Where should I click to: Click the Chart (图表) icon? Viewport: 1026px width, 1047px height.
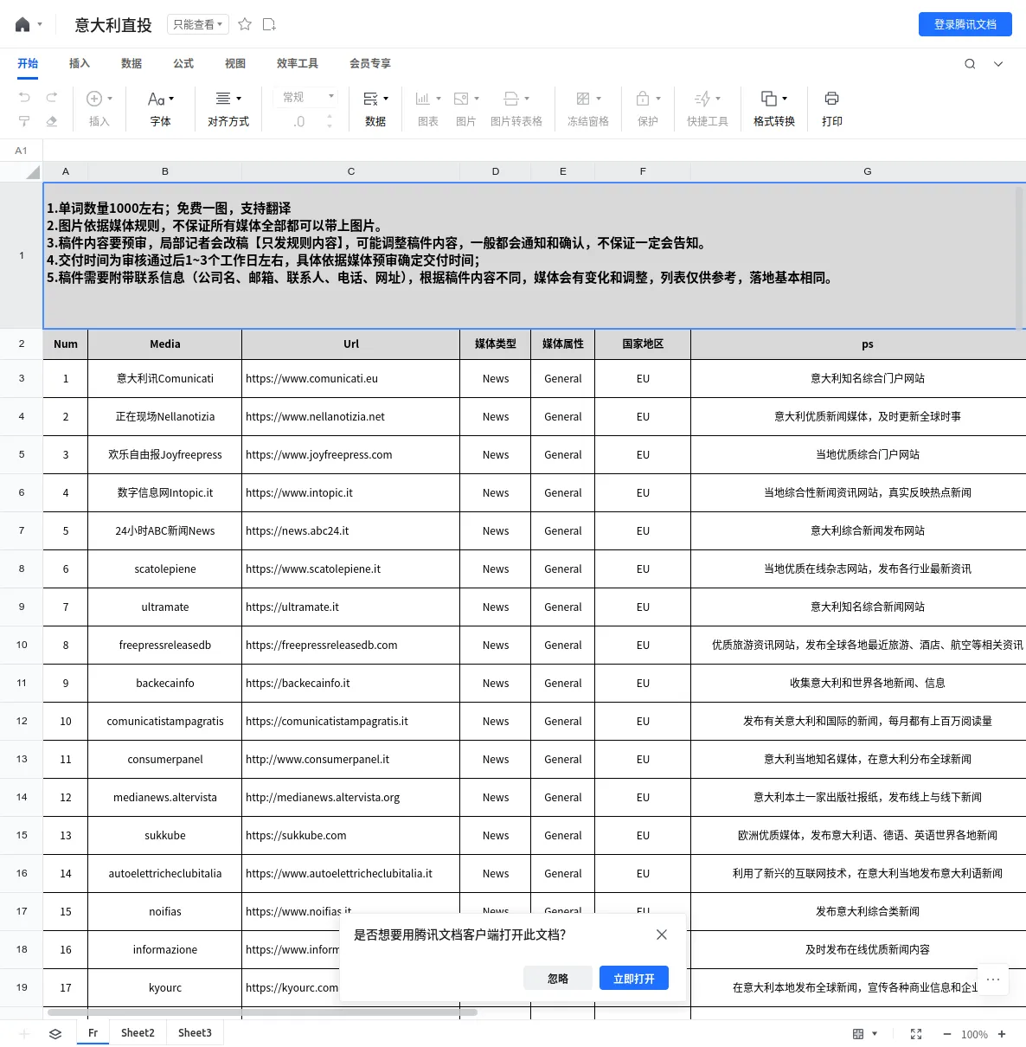coord(422,99)
